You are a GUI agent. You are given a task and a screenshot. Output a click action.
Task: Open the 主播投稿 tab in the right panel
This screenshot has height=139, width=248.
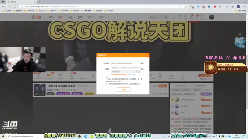click(x=181, y=86)
